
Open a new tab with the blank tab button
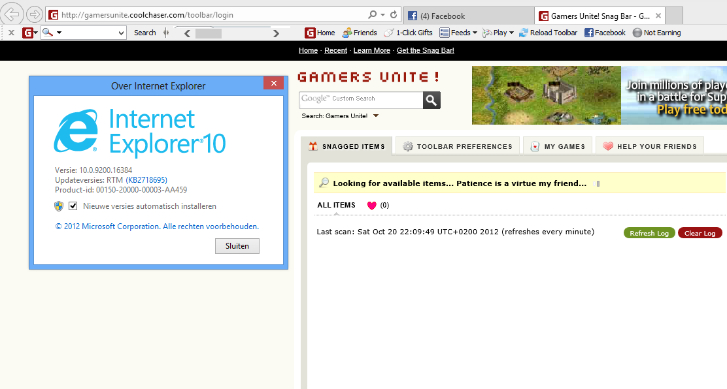pos(674,16)
